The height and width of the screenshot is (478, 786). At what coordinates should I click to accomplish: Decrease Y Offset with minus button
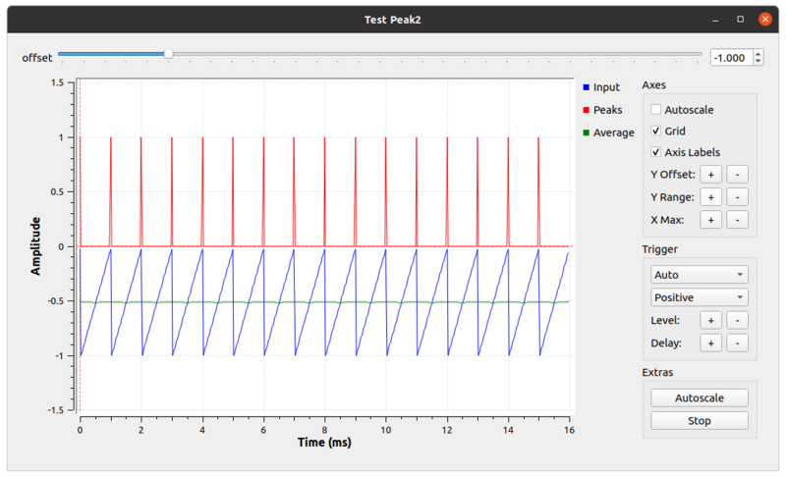click(738, 174)
